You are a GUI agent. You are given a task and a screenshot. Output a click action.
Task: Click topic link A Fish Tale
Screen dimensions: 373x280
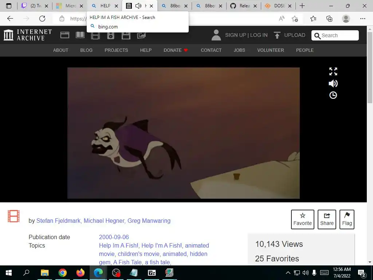click(127, 262)
